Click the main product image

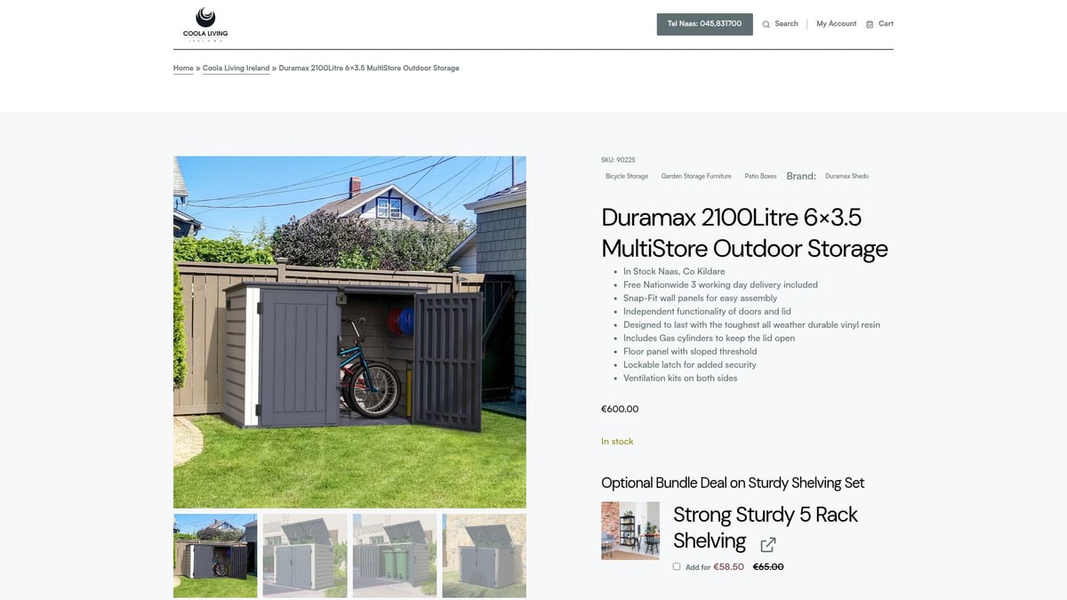[x=349, y=332]
